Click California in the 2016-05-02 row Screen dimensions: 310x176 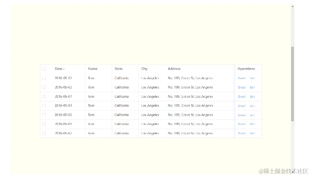point(122,87)
